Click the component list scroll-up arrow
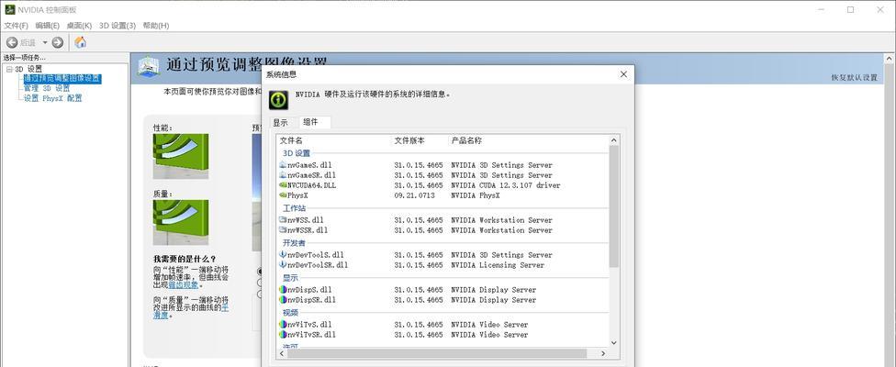This screenshot has width=896, height=367. [614, 140]
